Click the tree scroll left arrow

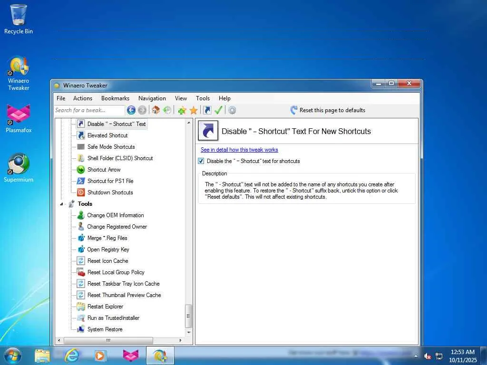(58, 340)
